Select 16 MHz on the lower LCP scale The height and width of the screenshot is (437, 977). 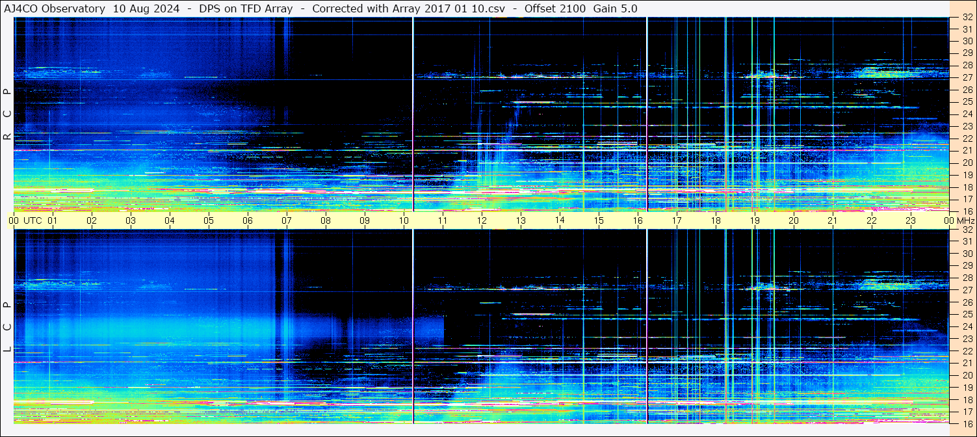coord(967,423)
